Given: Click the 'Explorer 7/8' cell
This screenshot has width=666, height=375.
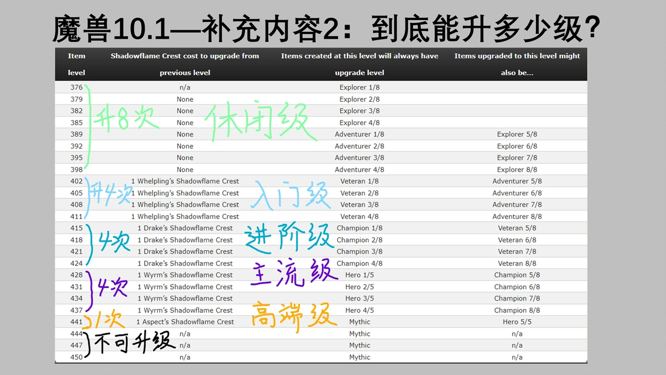Looking at the screenshot, I should (x=517, y=158).
